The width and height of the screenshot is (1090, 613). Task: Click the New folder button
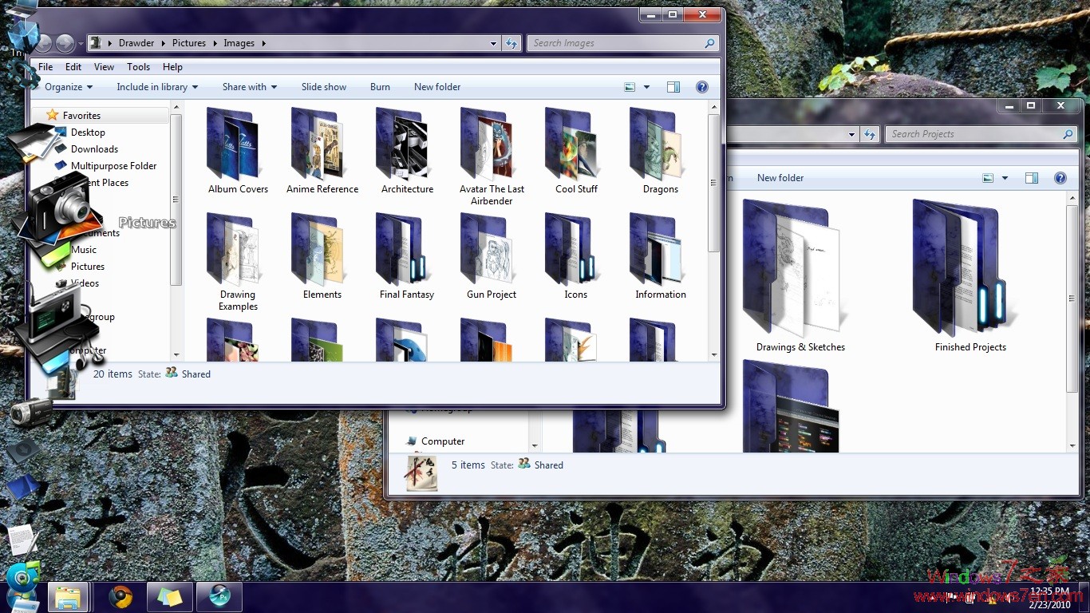point(437,87)
